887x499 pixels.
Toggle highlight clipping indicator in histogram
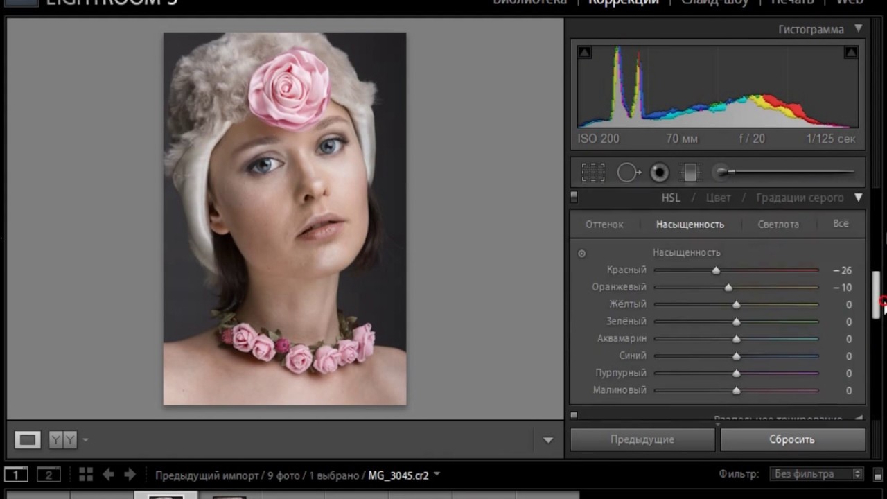pyautogui.click(x=851, y=53)
